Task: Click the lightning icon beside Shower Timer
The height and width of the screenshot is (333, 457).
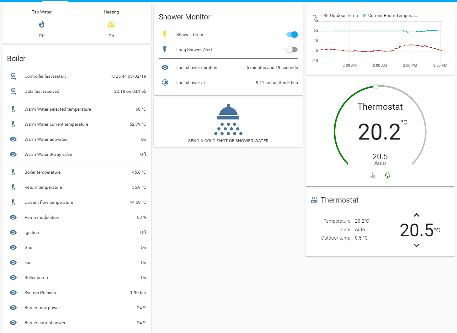Action: click(x=165, y=34)
